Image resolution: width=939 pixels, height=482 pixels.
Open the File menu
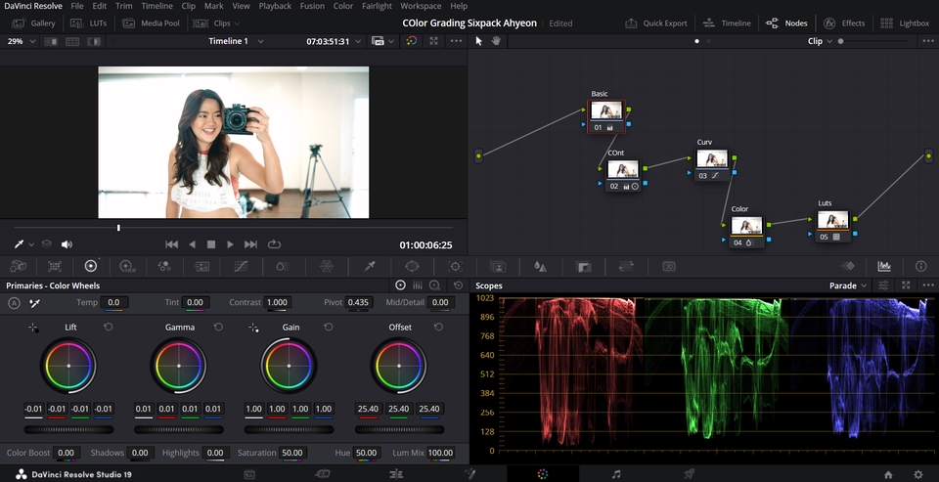(77, 6)
